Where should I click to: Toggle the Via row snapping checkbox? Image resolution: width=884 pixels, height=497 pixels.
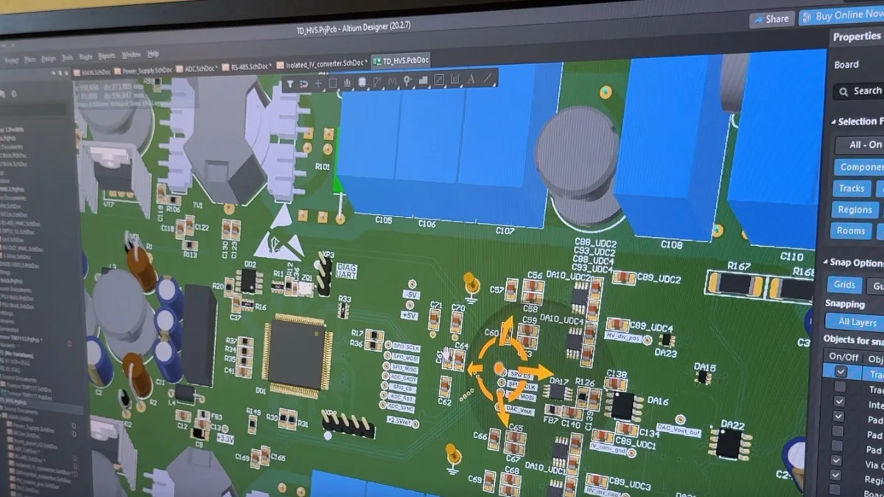[x=835, y=461]
